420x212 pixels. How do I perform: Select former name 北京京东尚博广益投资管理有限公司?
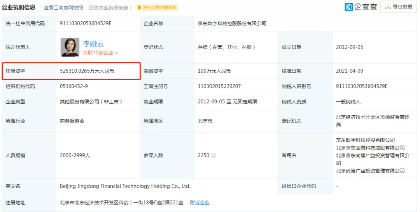pos(373,159)
